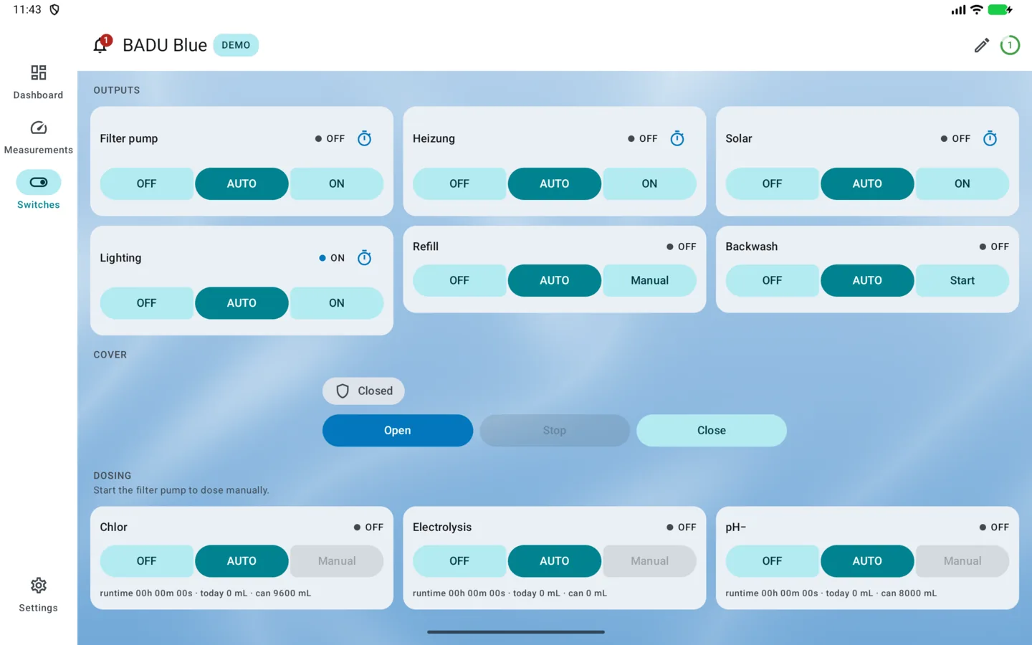The image size is (1032, 645).
Task: Select Manual mode for Refill
Action: 649,280
